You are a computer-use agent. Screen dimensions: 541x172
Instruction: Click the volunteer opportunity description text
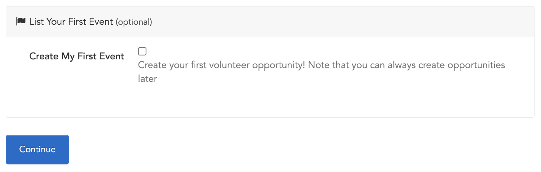point(321,72)
